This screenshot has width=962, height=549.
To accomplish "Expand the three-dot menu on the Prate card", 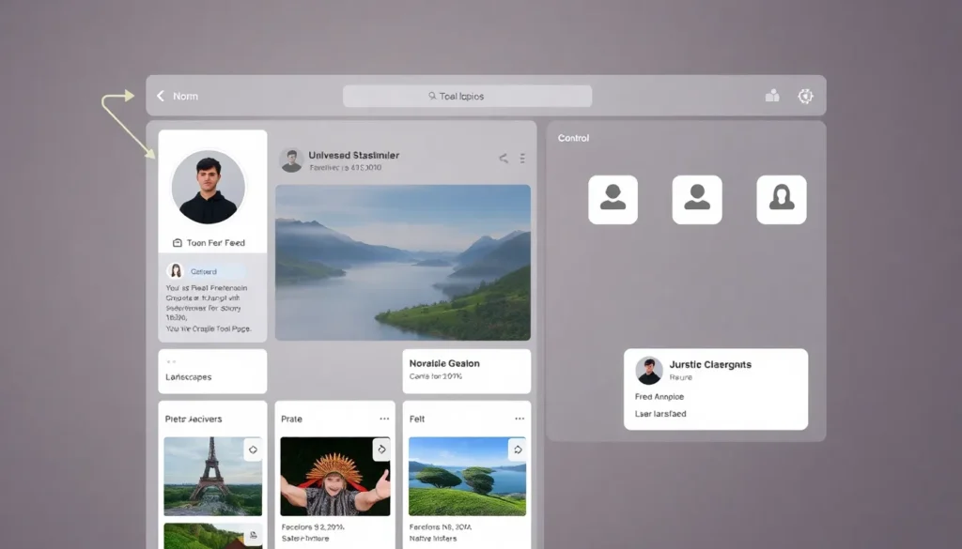I will click(x=384, y=419).
